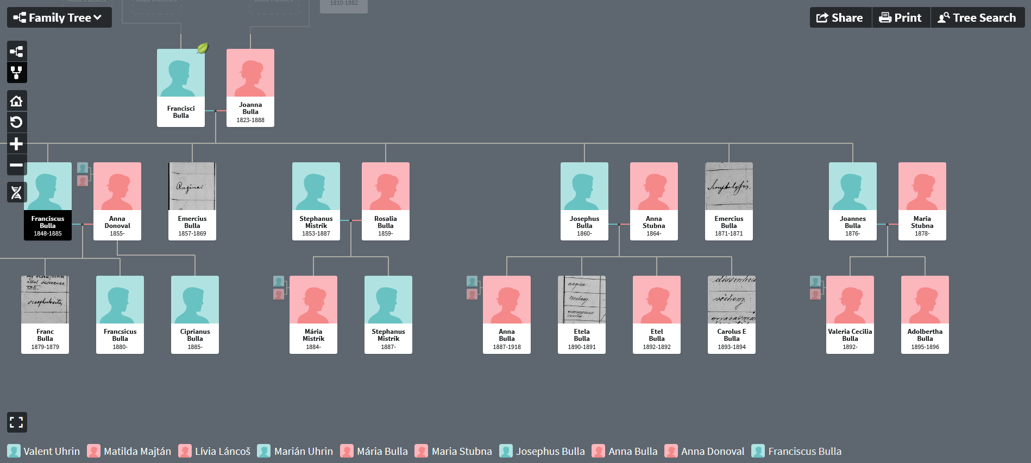Click the home person icon
1031x463 pixels.
click(17, 101)
